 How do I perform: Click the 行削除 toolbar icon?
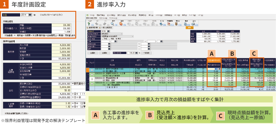pos(153,24)
